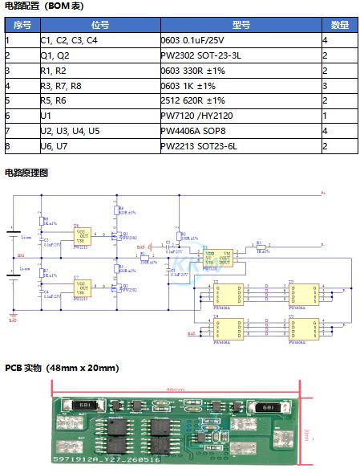Click the upper battery cell symbol
The image size is (360, 473).
tap(14, 234)
